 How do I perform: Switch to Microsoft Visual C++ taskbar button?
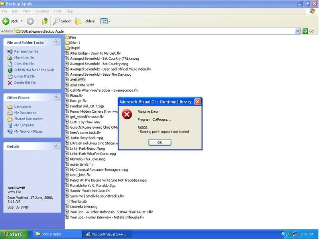107,234
